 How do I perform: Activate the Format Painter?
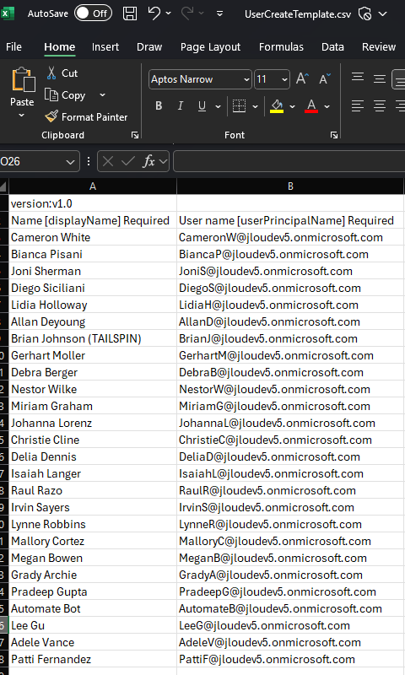point(87,116)
